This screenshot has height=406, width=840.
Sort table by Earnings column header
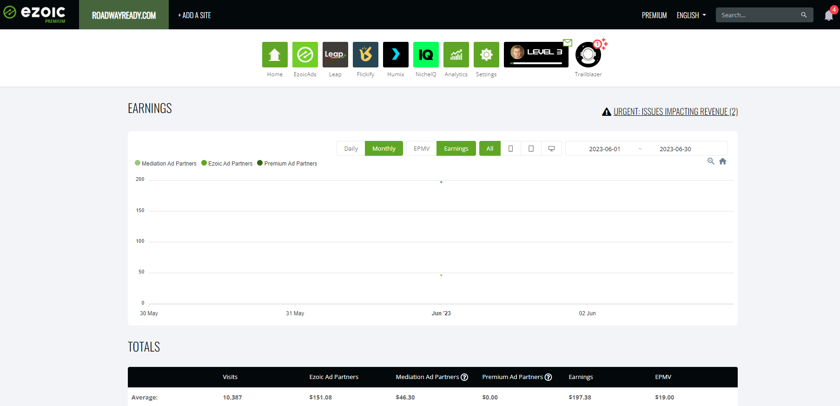[581, 377]
